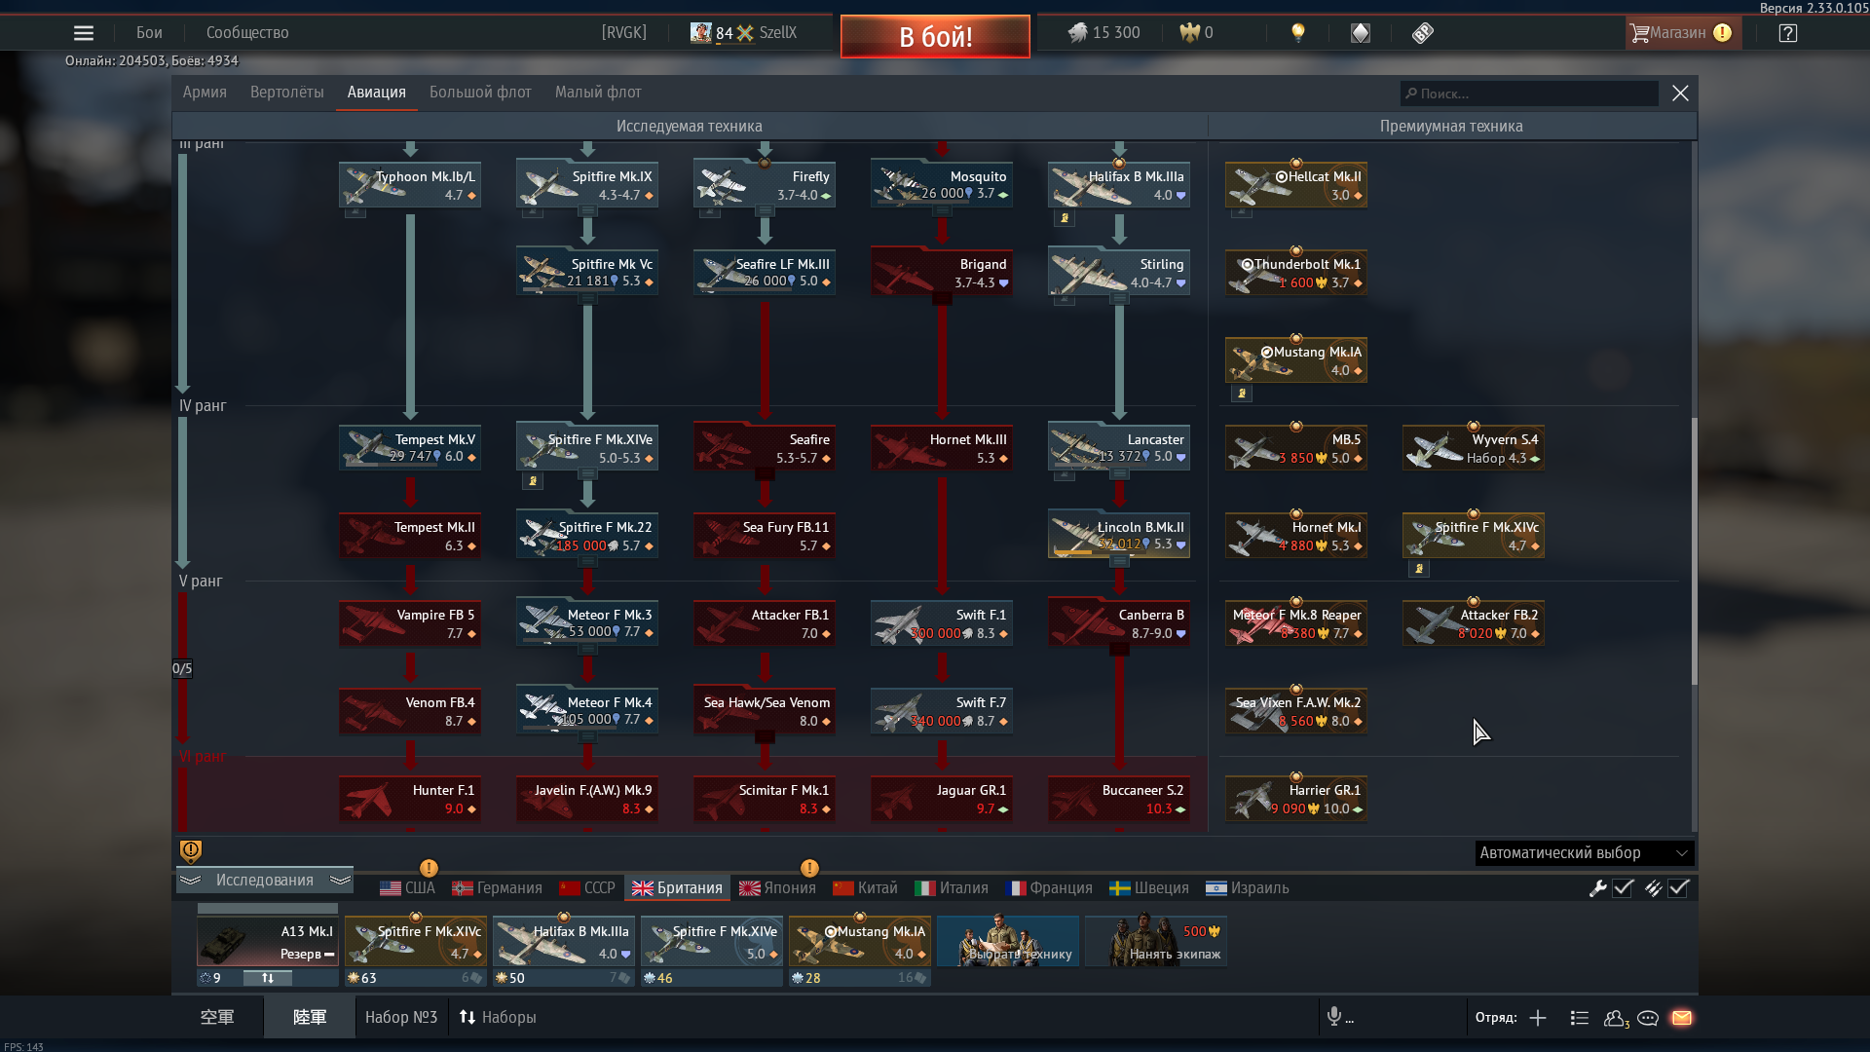The height and width of the screenshot is (1052, 1870).
Task: Click the microphone voice chat icon
Action: coord(1334,1017)
